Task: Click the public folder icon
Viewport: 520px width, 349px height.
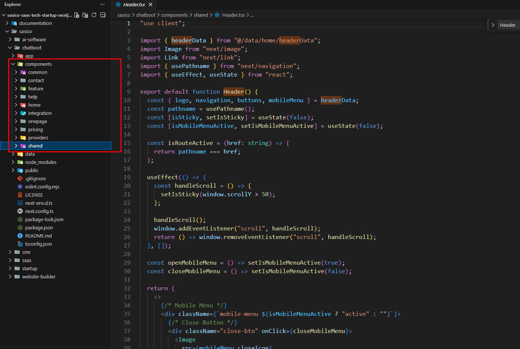Action: pos(20,170)
